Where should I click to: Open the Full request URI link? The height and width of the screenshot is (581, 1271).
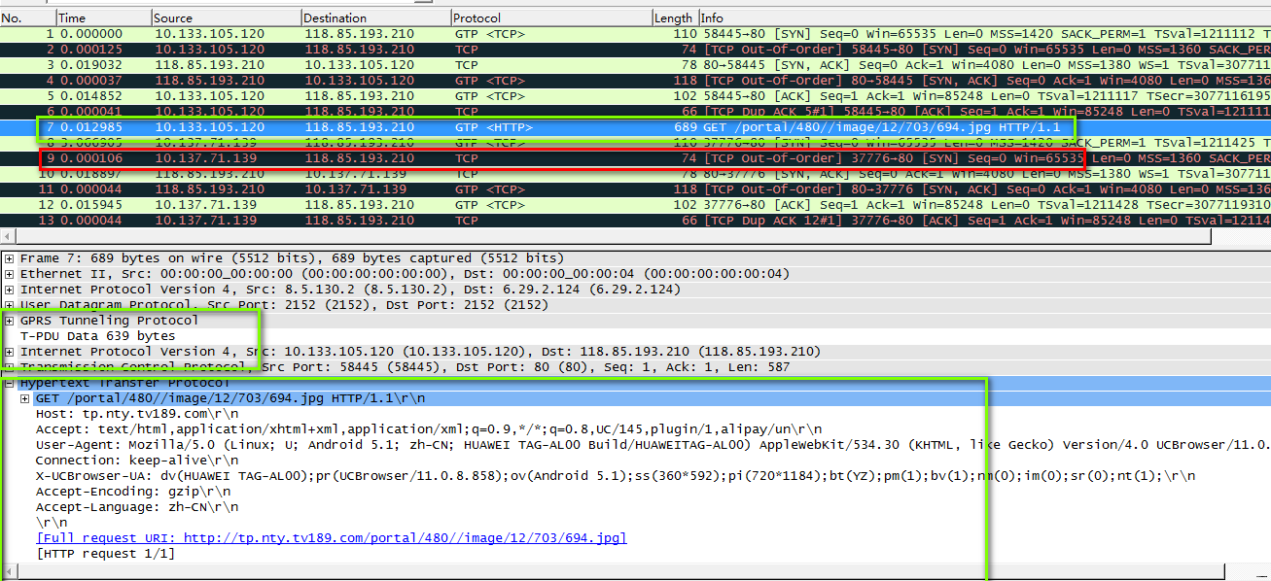tap(332, 538)
